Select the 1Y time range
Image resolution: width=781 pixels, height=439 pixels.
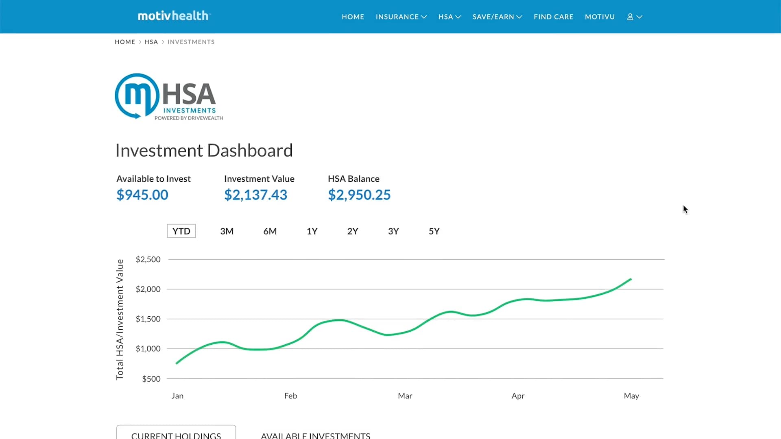(x=312, y=231)
